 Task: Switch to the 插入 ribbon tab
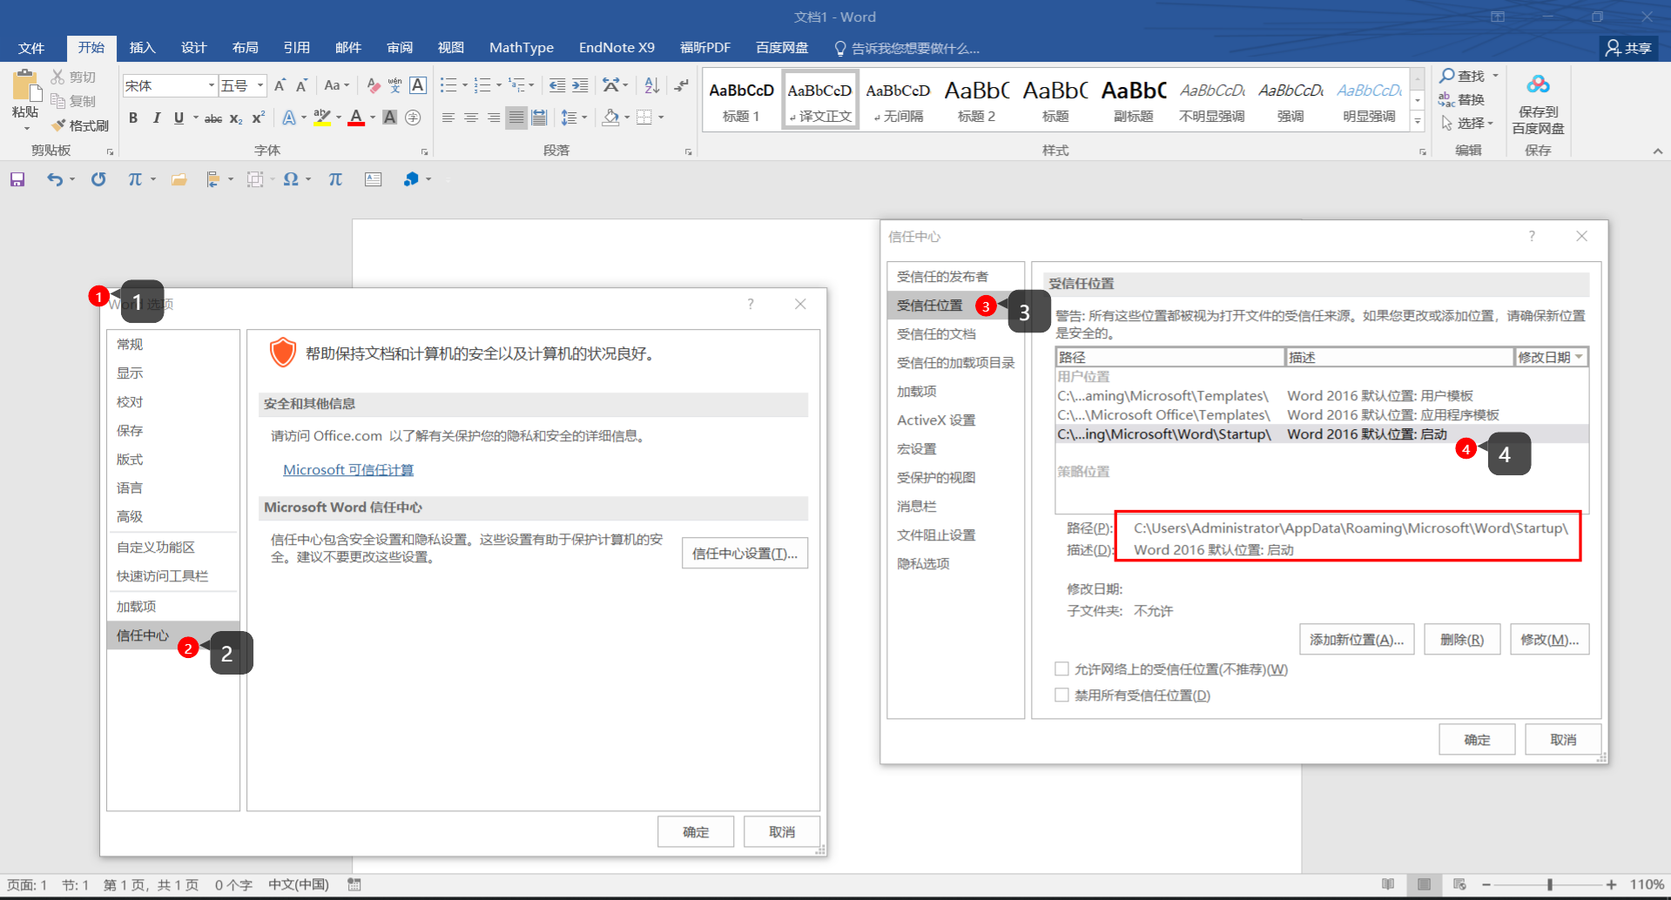click(x=143, y=48)
